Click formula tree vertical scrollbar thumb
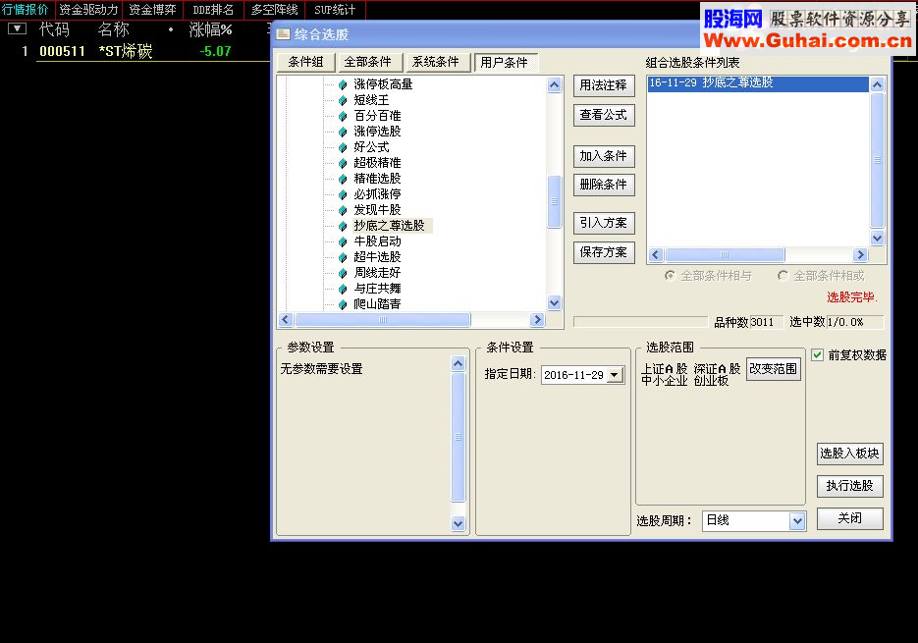 (554, 201)
